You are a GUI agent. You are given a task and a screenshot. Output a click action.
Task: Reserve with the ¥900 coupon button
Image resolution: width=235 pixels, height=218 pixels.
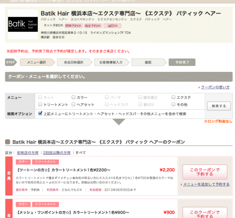(205, 213)
